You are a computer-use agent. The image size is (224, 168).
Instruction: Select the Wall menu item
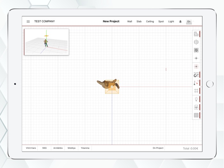point(130,21)
